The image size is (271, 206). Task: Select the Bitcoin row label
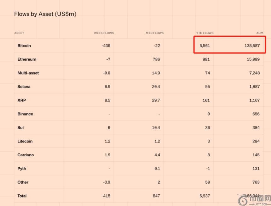click(x=24, y=46)
